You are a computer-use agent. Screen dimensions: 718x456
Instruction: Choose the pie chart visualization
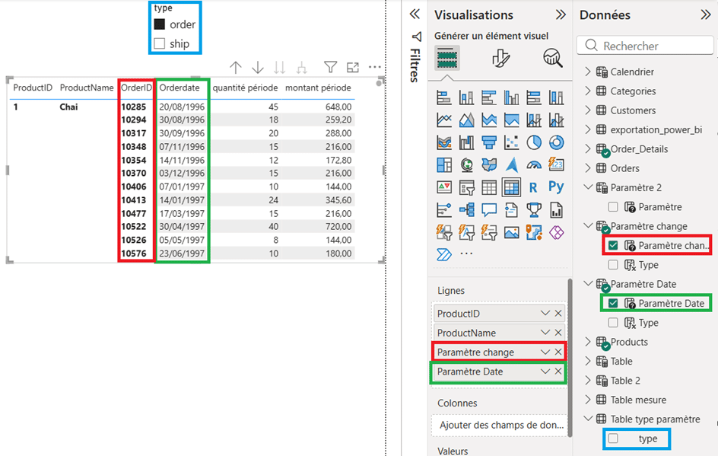[534, 143]
